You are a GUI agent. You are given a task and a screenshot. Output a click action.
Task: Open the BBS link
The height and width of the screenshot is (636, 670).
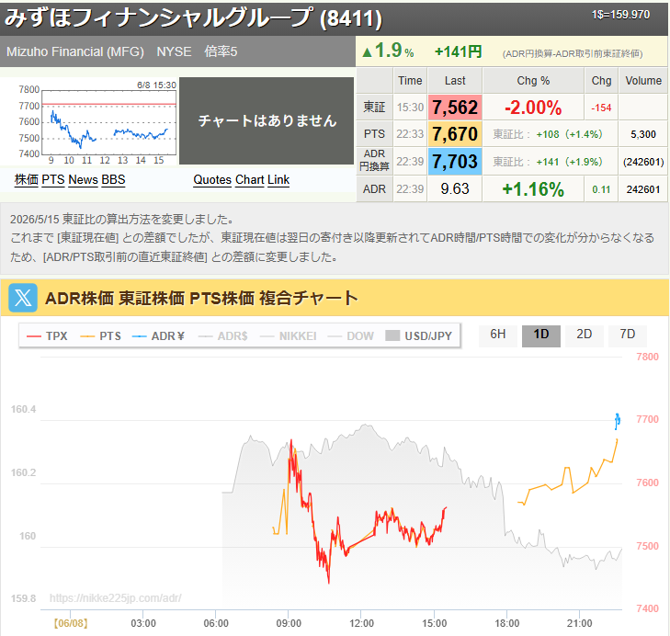tap(113, 179)
